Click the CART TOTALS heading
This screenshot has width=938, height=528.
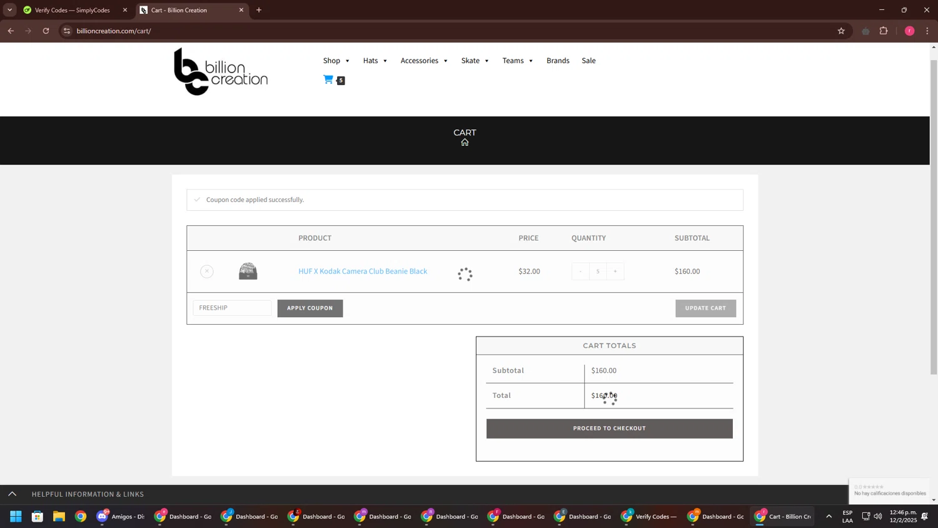[x=610, y=346]
